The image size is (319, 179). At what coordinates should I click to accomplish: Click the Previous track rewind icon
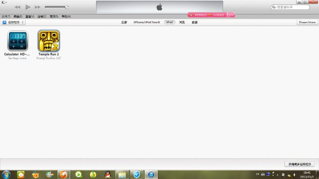(17, 7)
